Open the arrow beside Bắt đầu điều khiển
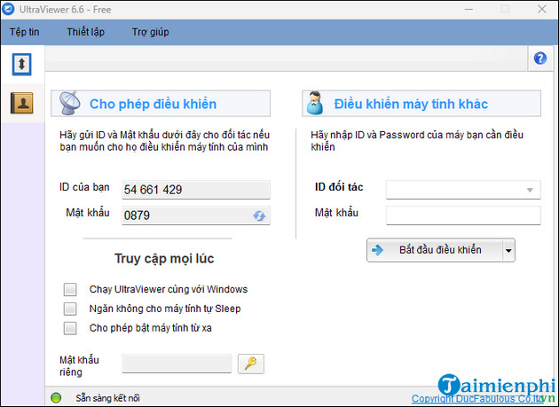The height and width of the screenshot is (407, 559). click(x=508, y=250)
